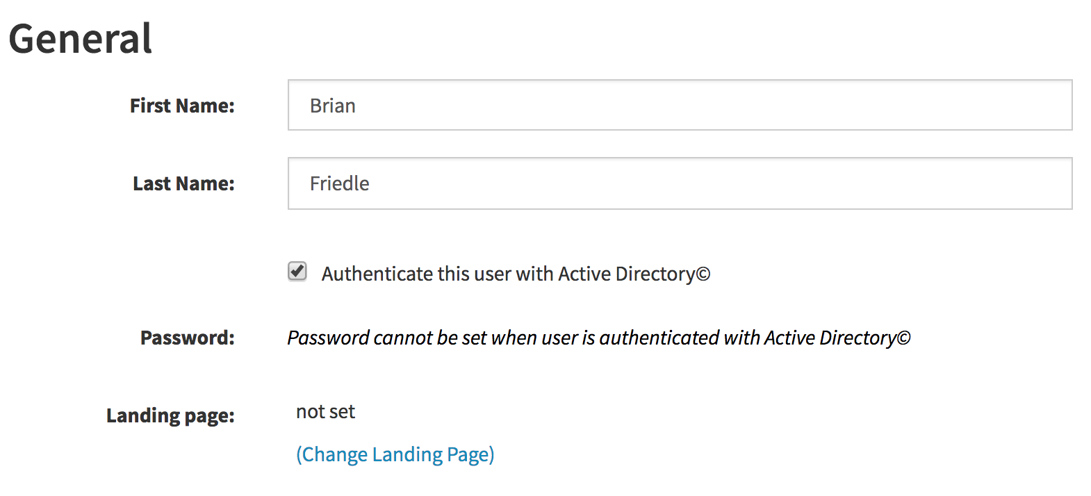Focus the Last Name text box
Viewport: 1091px width, 496px height.
click(x=680, y=183)
